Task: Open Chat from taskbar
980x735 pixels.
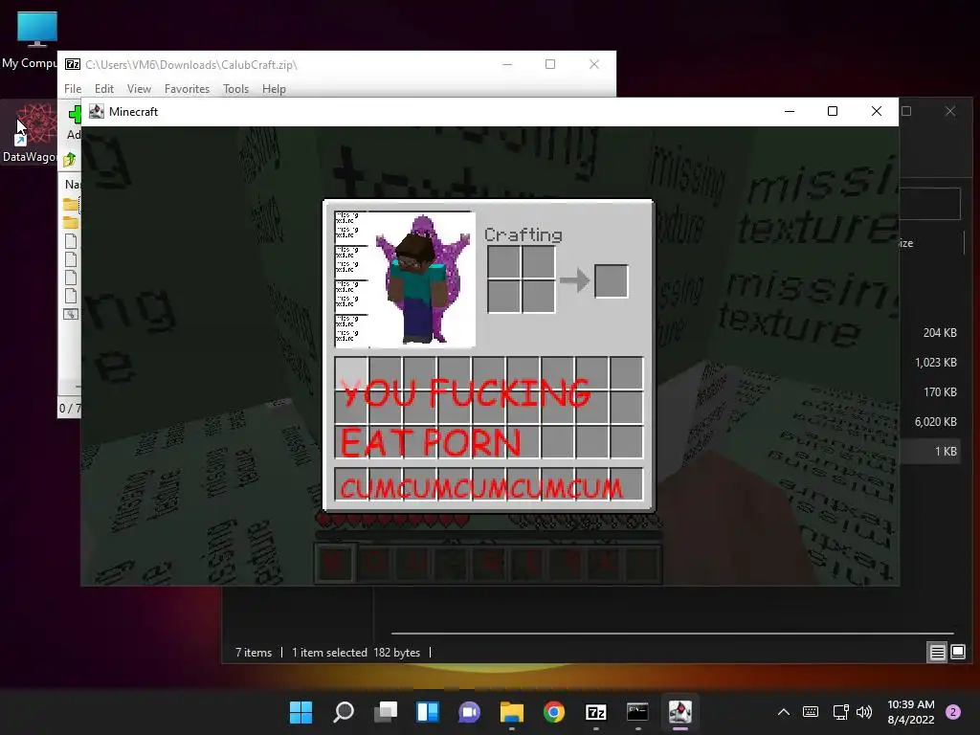Action: (469, 712)
